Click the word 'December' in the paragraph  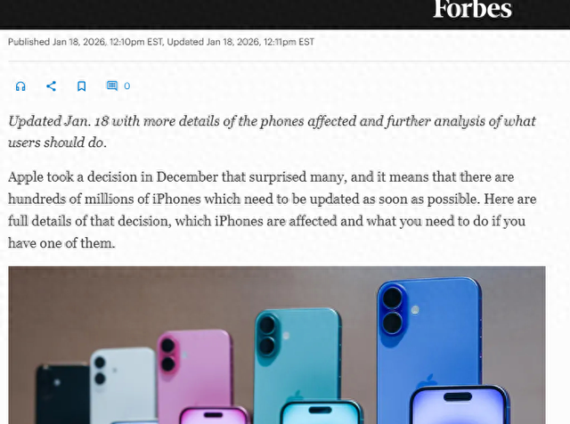click(187, 177)
